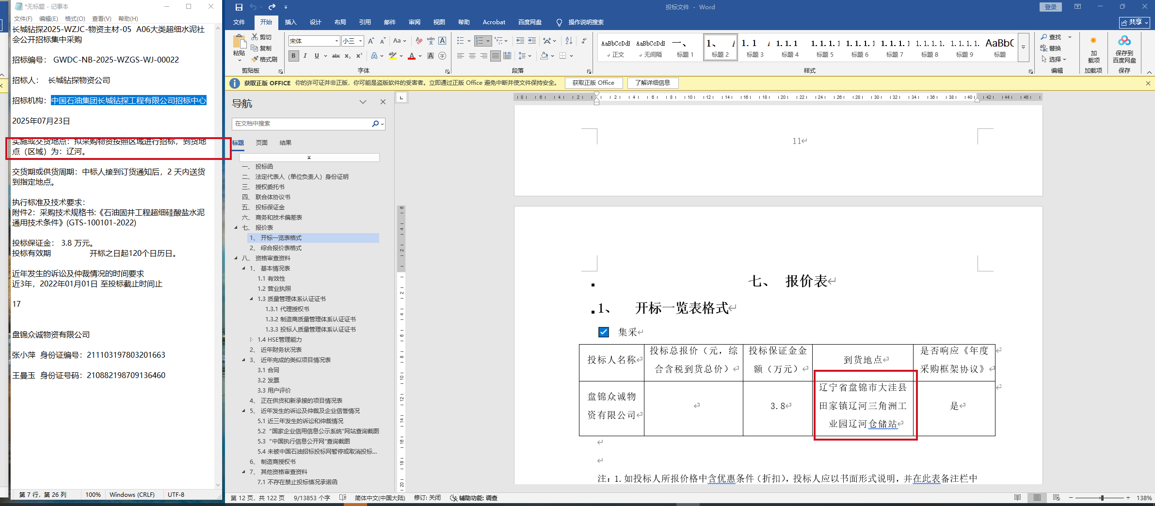The height and width of the screenshot is (506, 1155).
Task: Click the Find magnifier in editing group
Action: point(1044,37)
